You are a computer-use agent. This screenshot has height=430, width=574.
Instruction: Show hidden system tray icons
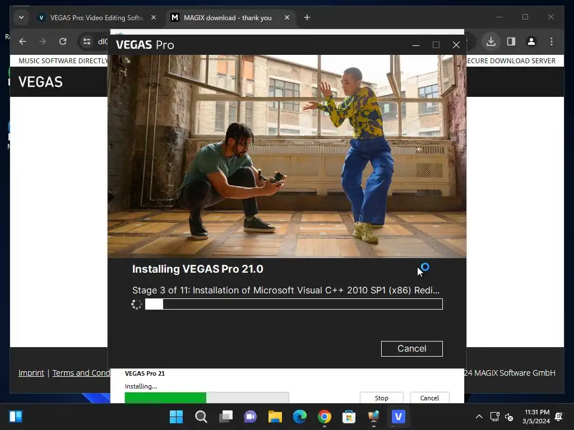pyautogui.click(x=479, y=417)
